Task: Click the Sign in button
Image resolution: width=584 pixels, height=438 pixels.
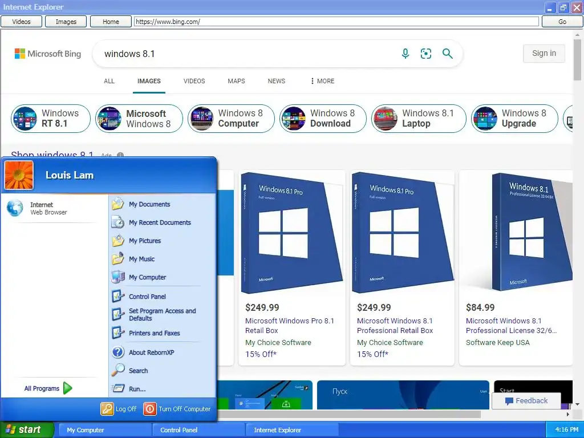Action: (544, 53)
